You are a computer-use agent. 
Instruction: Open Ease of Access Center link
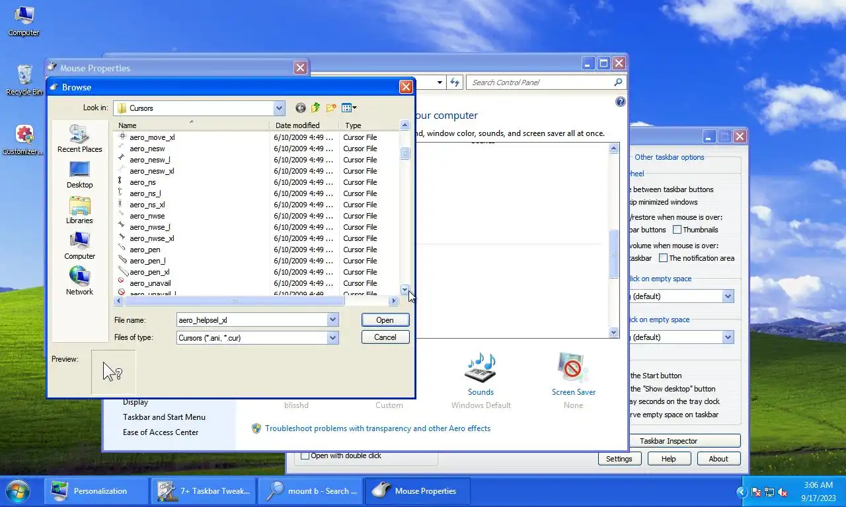coord(161,432)
